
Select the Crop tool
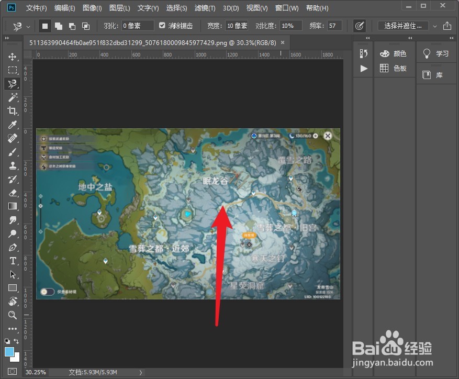coord(12,110)
